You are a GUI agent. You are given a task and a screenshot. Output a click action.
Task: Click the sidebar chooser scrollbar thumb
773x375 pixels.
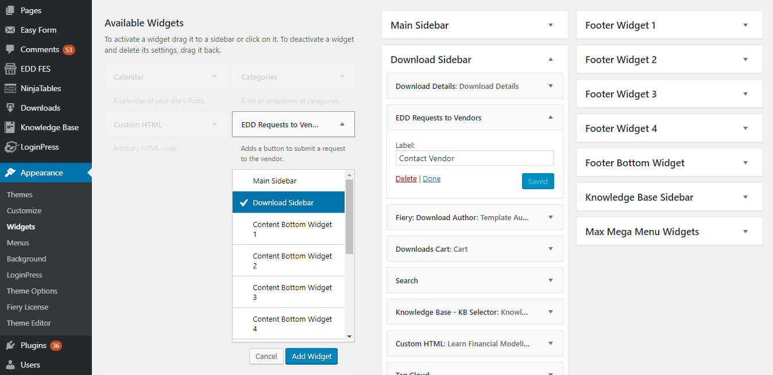pos(349,216)
